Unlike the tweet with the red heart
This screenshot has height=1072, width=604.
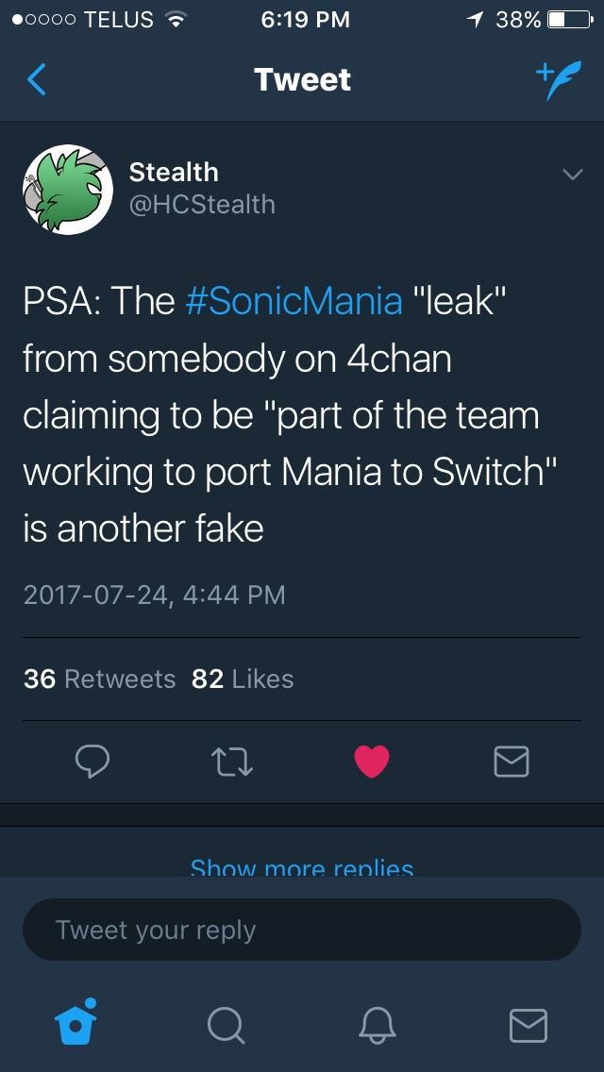pos(371,761)
